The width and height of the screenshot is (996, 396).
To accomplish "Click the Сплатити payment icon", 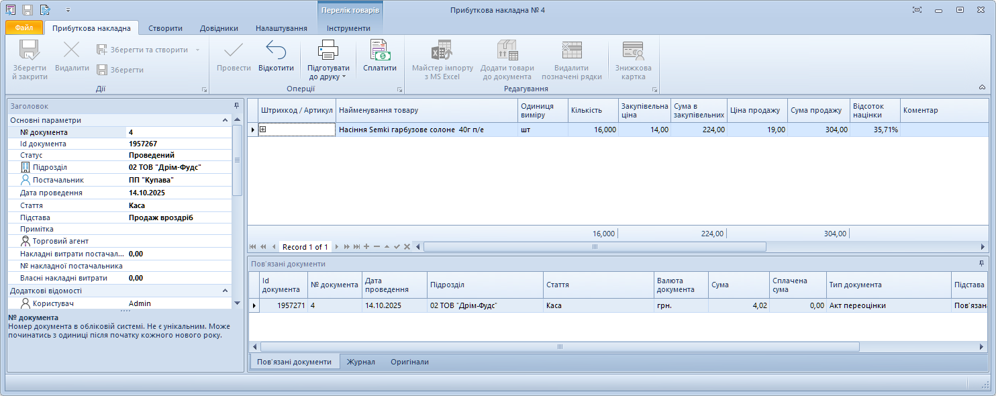I will pos(380,51).
